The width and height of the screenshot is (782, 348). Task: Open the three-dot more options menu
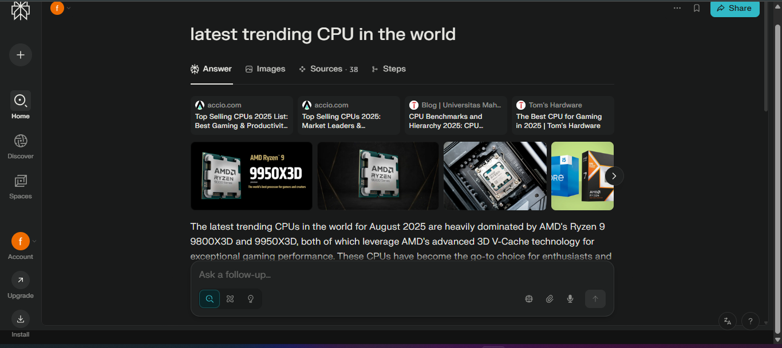(x=677, y=8)
